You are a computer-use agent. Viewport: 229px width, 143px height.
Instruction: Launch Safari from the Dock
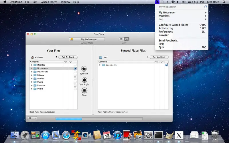(x=66, y=135)
